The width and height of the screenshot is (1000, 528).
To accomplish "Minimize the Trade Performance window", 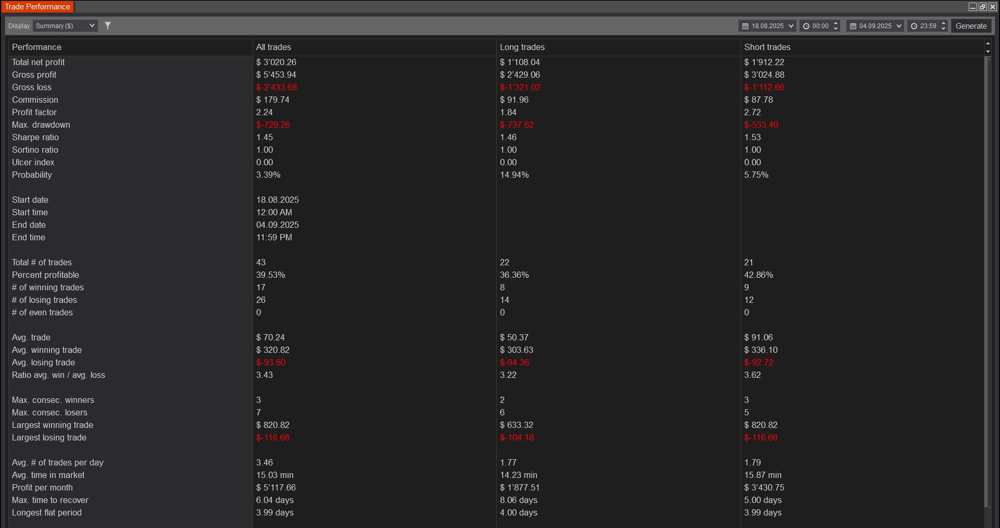I will 972,7.
